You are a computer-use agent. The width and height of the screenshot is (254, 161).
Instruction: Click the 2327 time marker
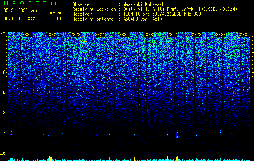172,35
